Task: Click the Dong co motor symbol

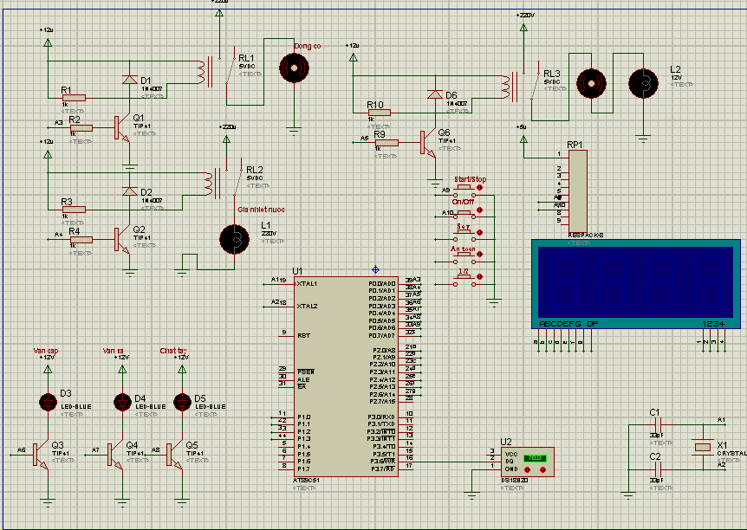Action: coord(294,66)
